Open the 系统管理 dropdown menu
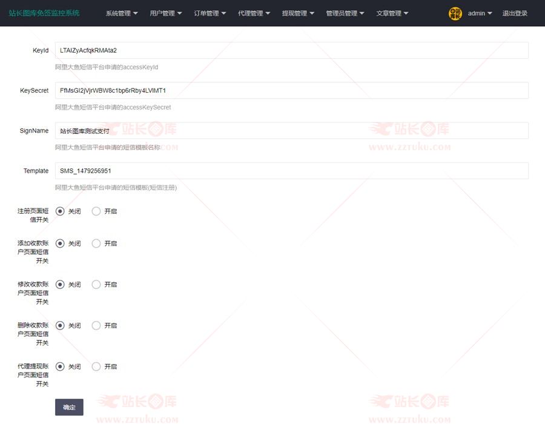Screen dimensions: 545x424 click(121, 13)
